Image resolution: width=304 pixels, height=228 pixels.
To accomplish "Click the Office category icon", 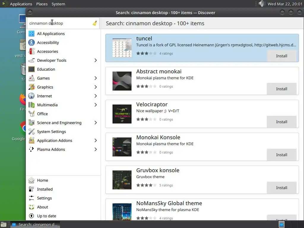I will pyautogui.click(x=31, y=114).
